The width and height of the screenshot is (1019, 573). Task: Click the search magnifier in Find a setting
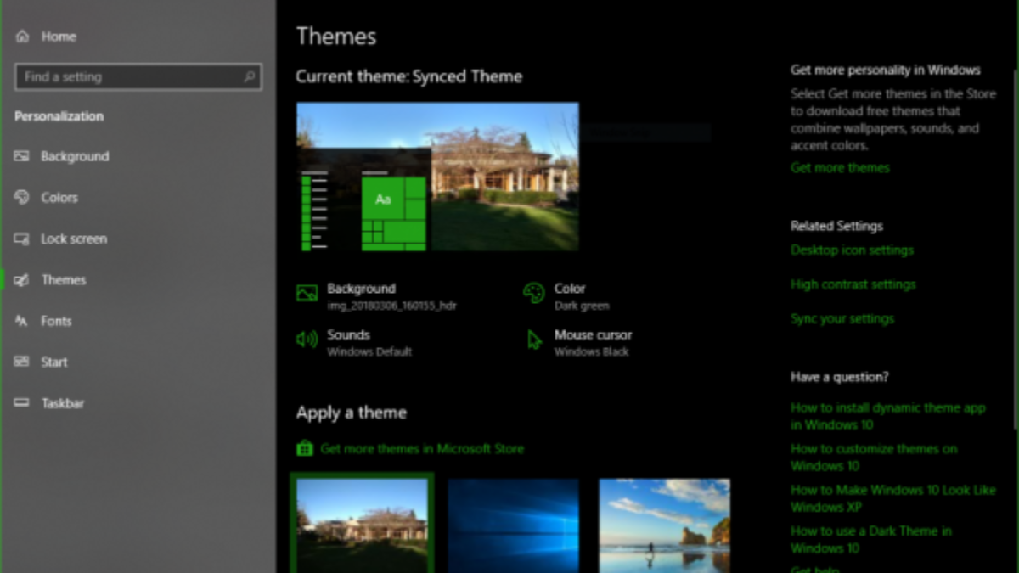pyautogui.click(x=250, y=76)
